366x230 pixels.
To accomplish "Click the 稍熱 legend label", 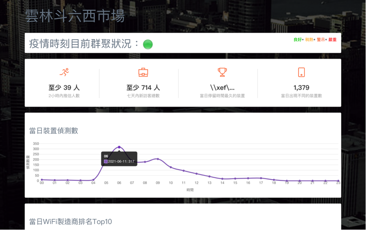I will pyautogui.click(x=309, y=40).
